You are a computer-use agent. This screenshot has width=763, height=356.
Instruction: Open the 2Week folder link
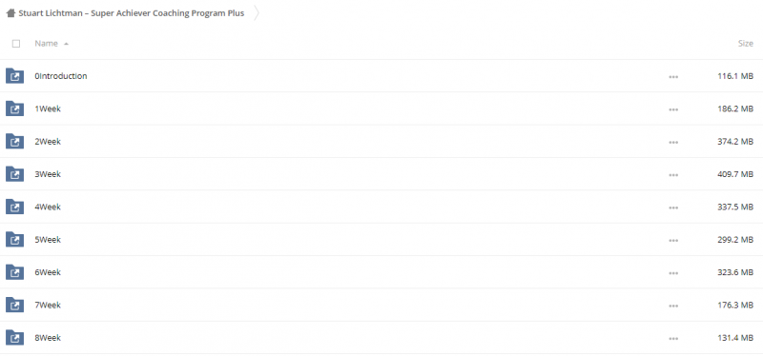coord(48,141)
